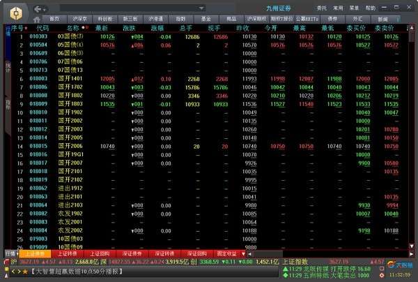418x282 pixels.
Task: Select the 深证回购 bottom tab
Action: (196, 253)
